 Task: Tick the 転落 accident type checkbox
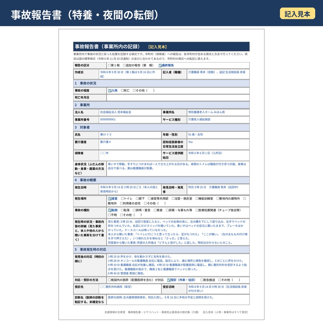coord(122,210)
